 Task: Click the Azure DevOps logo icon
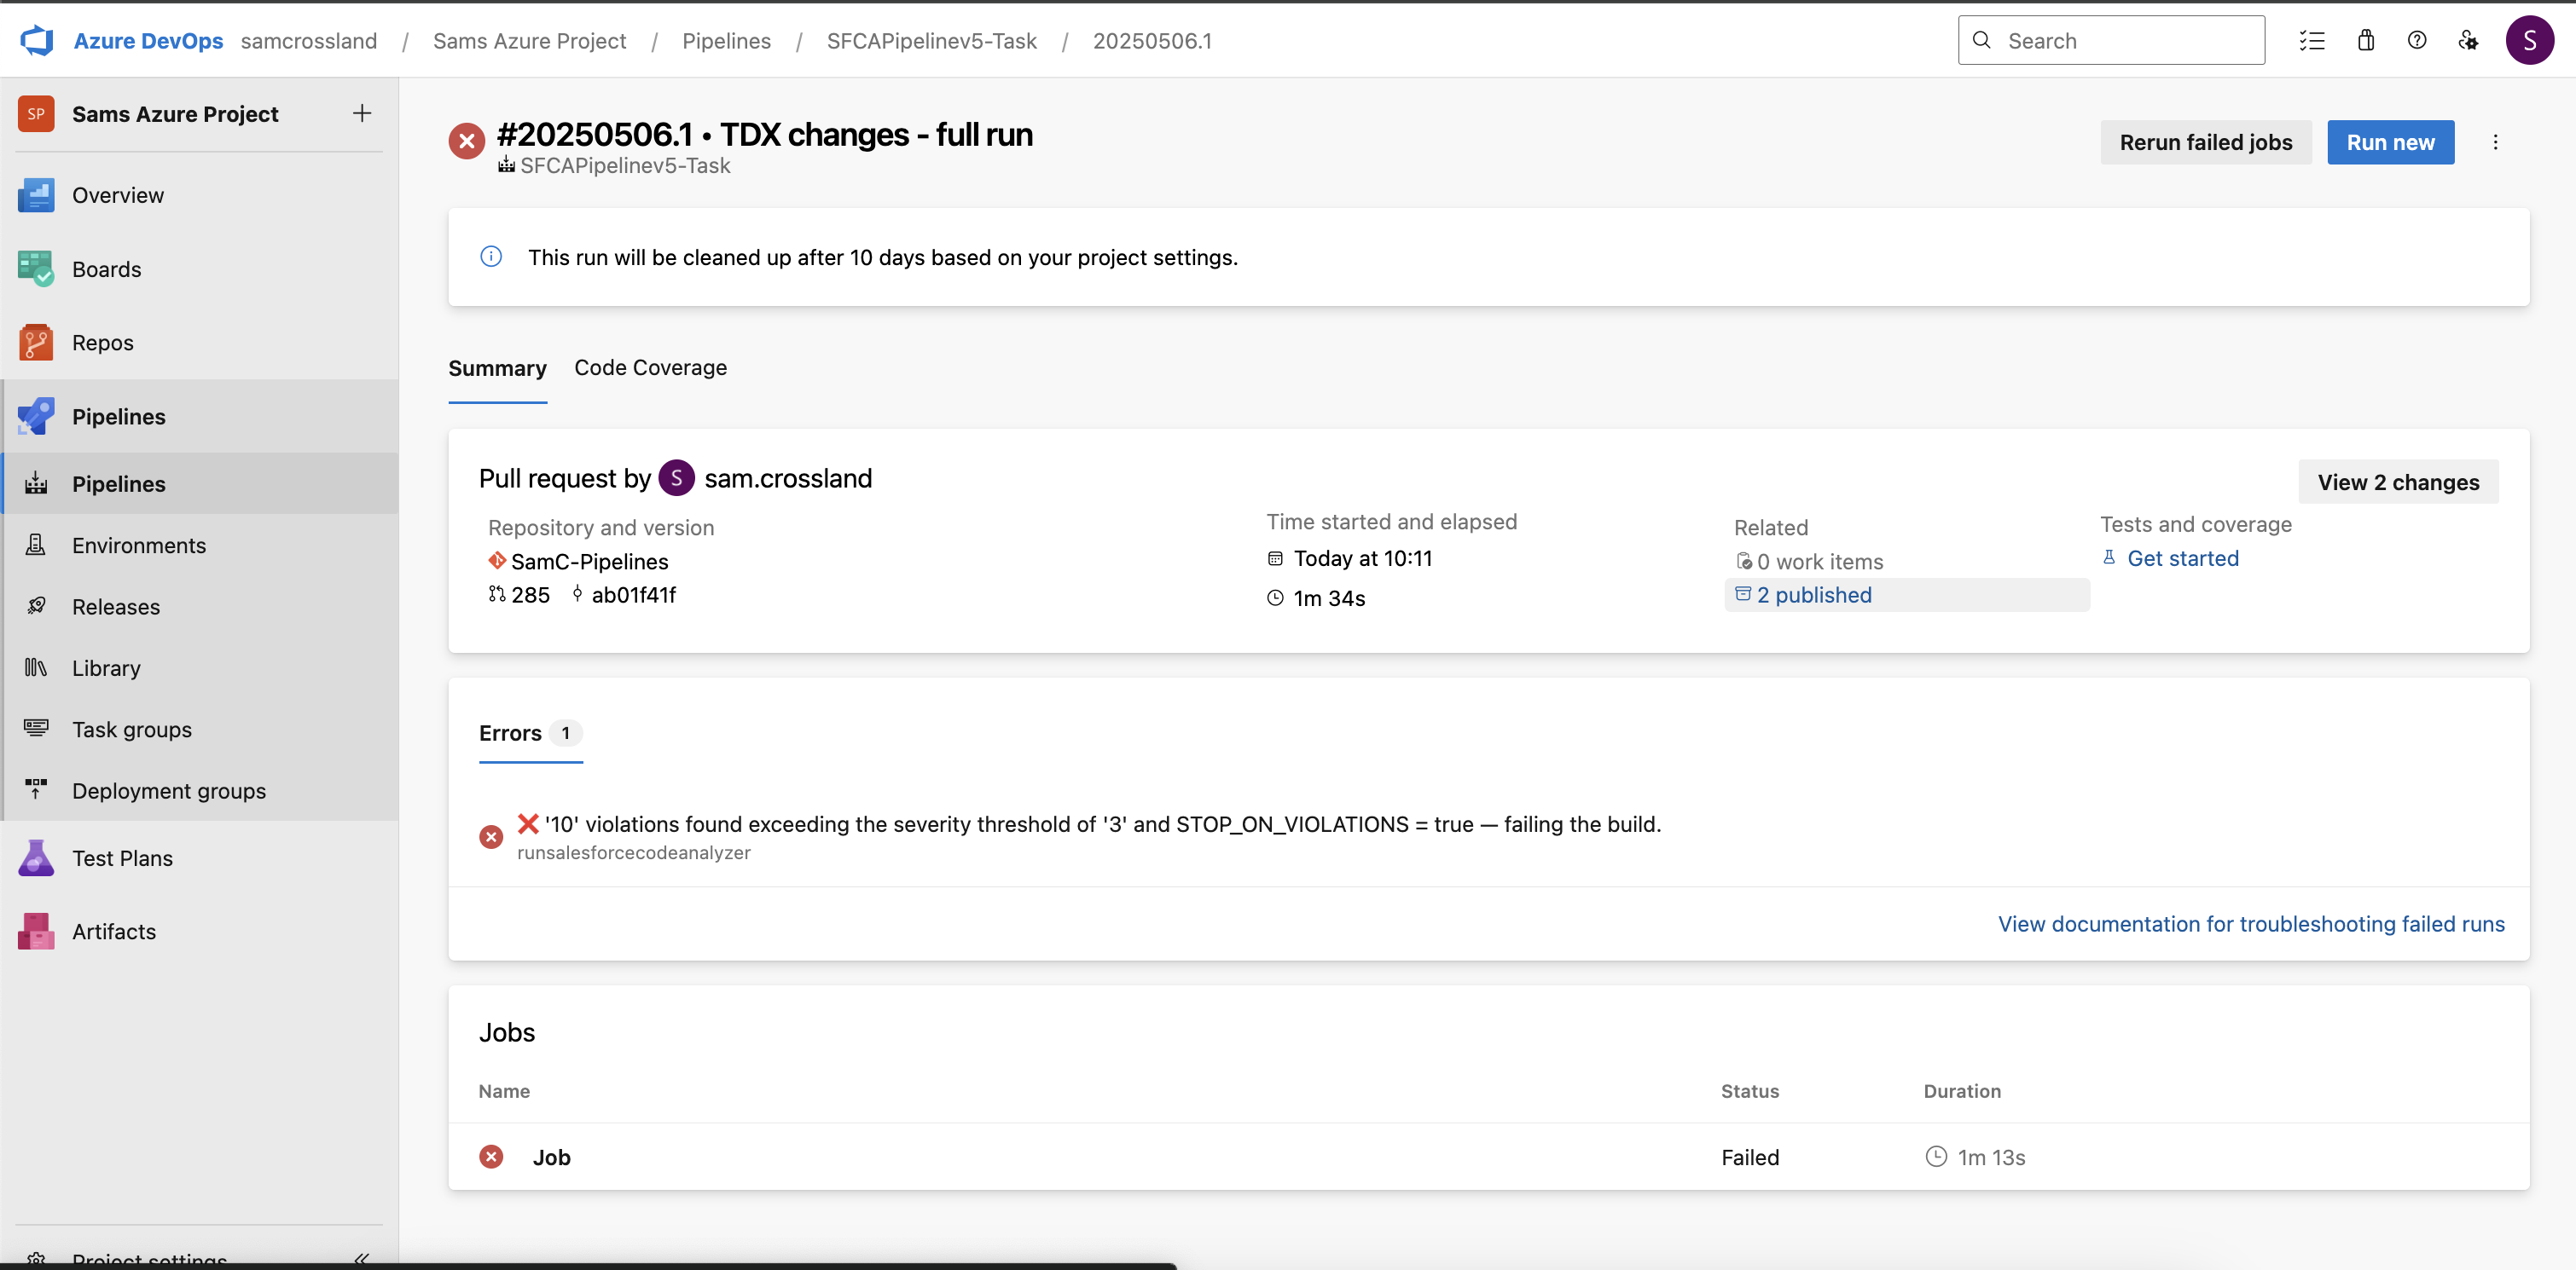37,41
